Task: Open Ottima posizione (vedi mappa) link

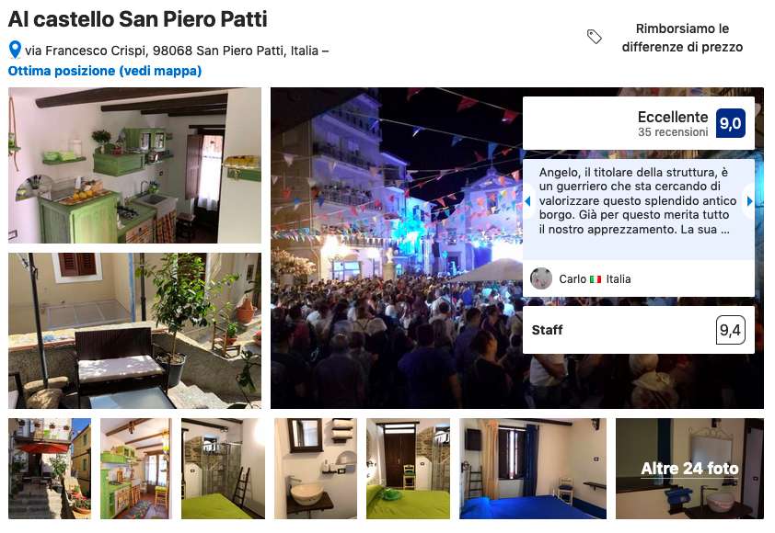Action: pos(105,71)
